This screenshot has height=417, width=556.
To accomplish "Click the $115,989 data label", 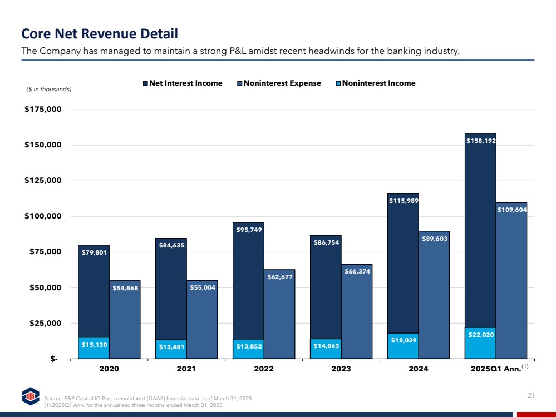I will (x=404, y=201).
